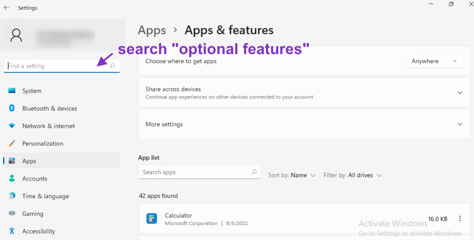Open Network & internet settings
Screen dimensions: 474x240
[x=62, y=126]
